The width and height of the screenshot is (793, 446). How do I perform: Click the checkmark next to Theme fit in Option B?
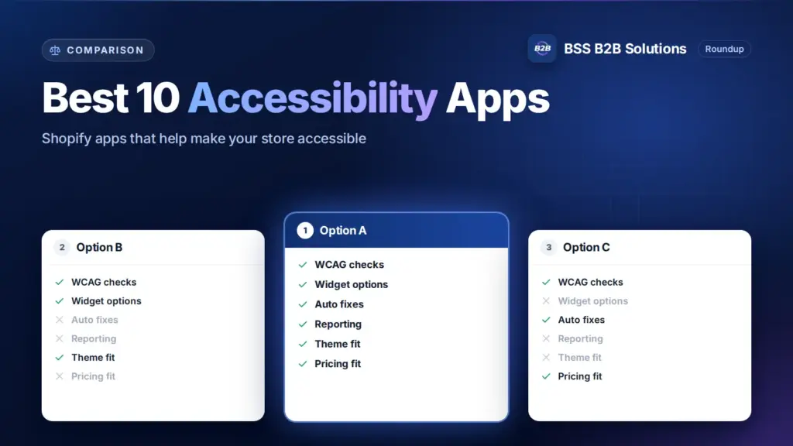(x=60, y=358)
